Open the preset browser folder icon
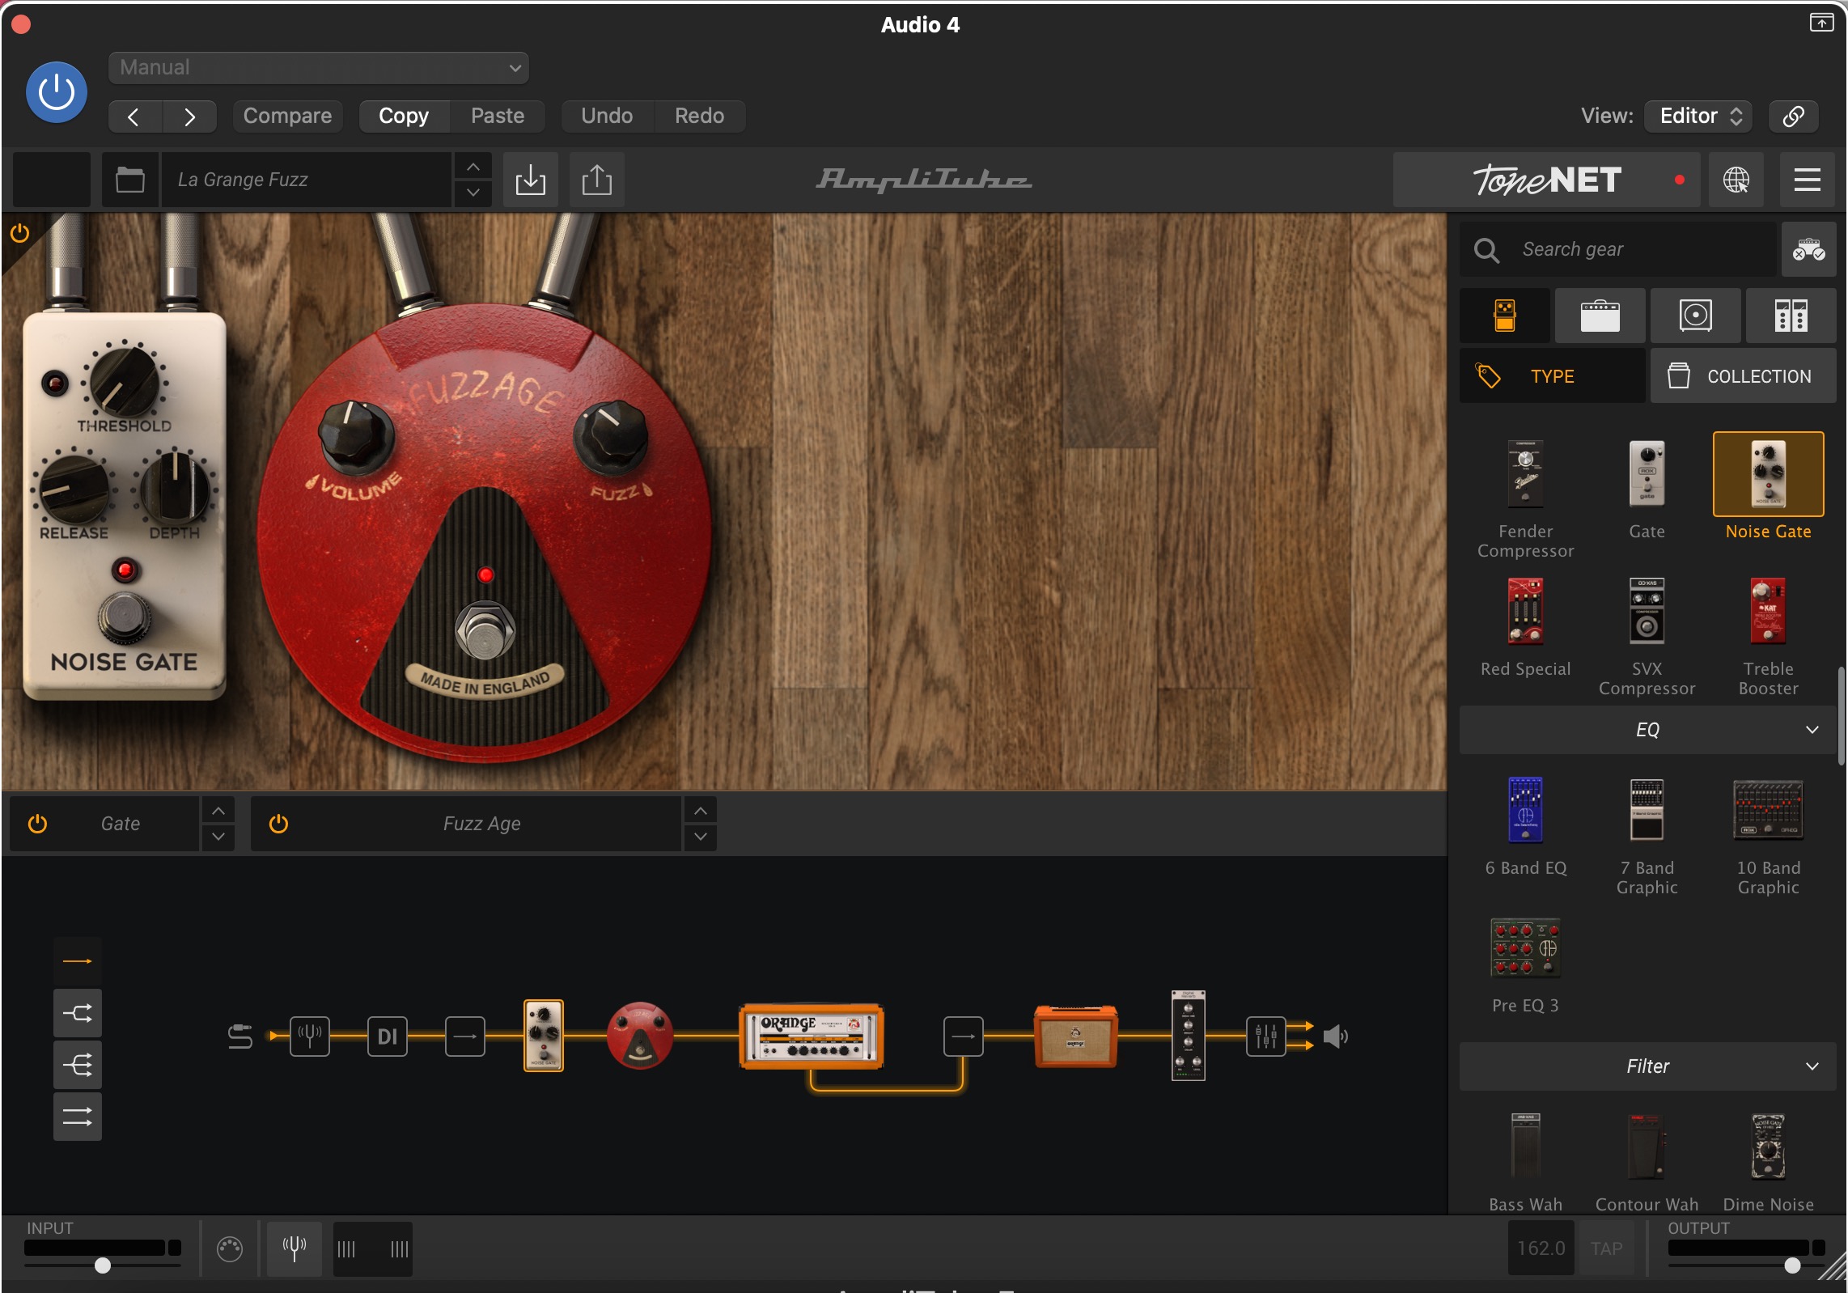The image size is (1848, 1293). pos(130,180)
